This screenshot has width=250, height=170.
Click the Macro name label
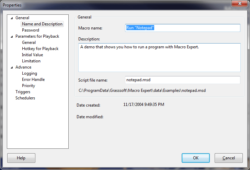[90, 28]
